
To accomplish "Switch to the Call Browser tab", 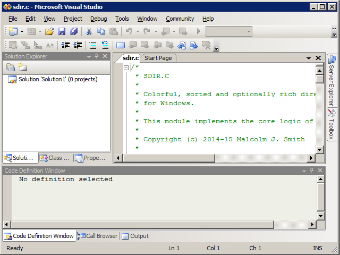I will [98, 236].
